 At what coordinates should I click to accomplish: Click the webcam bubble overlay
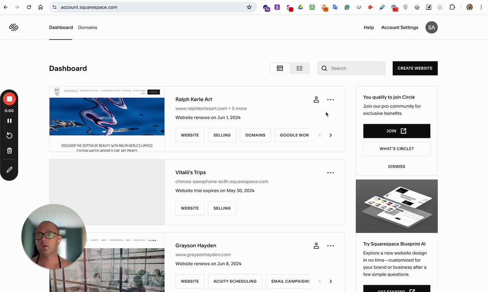pyautogui.click(x=54, y=236)
